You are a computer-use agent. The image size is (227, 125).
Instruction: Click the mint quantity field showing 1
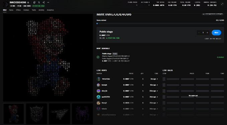pyautogui.click(x=203, y=32)
